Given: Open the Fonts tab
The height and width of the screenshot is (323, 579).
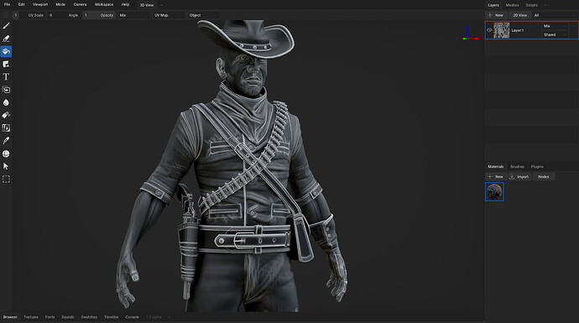Looking at the screenshot, I should pos(50,317).
